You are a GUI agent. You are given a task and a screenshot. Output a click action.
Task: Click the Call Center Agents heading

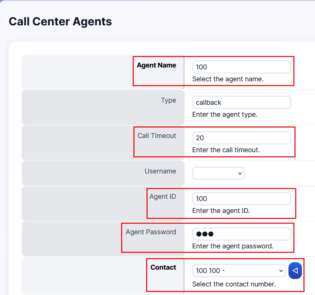point(60,22)
